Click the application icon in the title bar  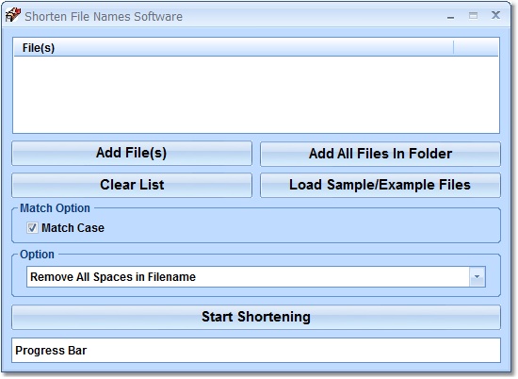tap(13, 15)
